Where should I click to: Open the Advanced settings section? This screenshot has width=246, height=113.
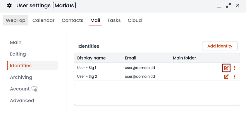pos(22,101)
